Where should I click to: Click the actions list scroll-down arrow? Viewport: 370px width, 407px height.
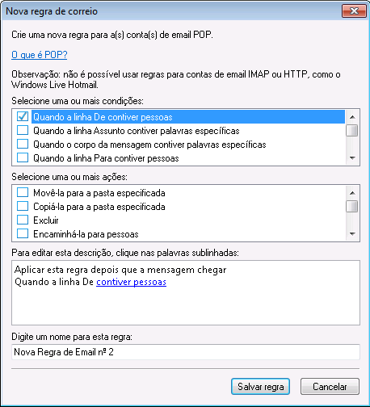pos(352,234)
